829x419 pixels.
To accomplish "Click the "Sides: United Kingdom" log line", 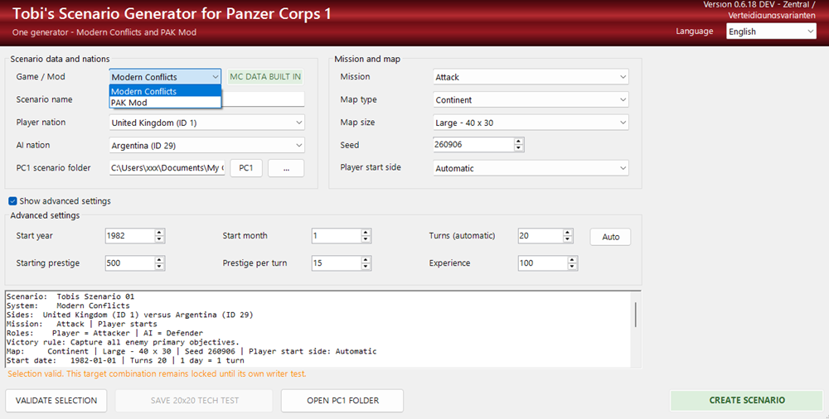I will pyautogui.click(x=129, y=315).
